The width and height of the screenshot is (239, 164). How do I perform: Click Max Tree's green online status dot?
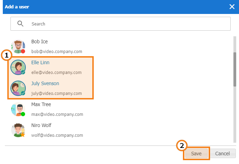23,114
